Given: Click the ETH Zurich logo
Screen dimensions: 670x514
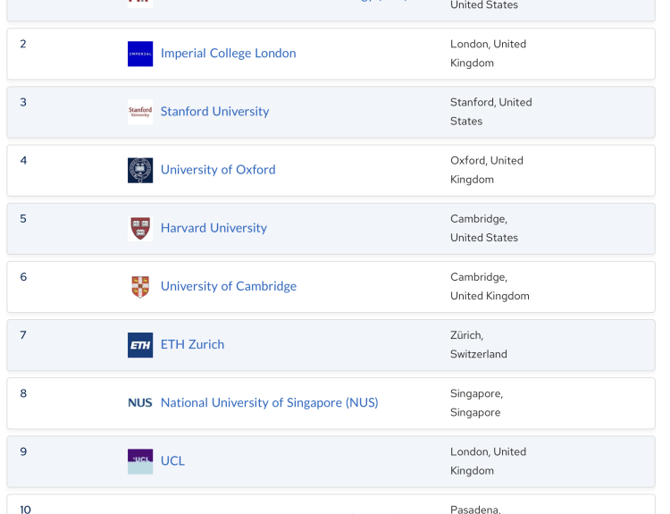Looking at the screenshot, I should (140, 345).
